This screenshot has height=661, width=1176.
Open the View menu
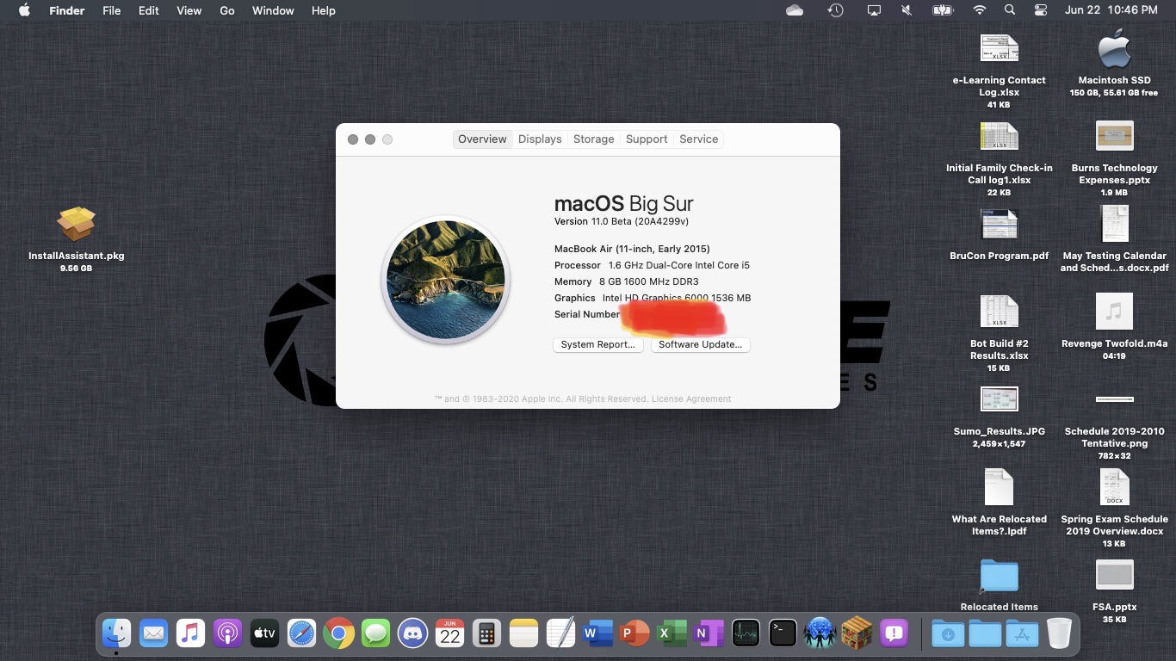click(189, 10)
